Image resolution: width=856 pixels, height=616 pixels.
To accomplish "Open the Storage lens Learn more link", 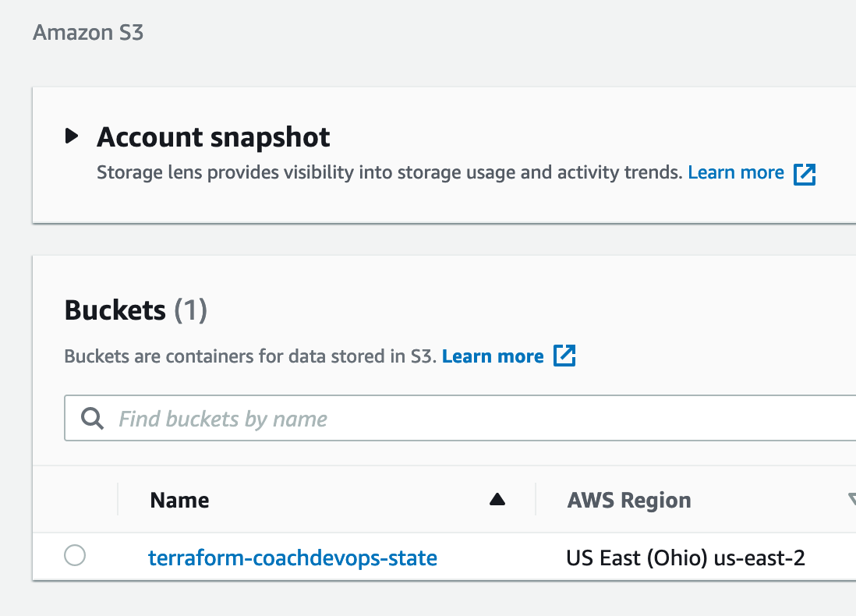I will 735,172.
